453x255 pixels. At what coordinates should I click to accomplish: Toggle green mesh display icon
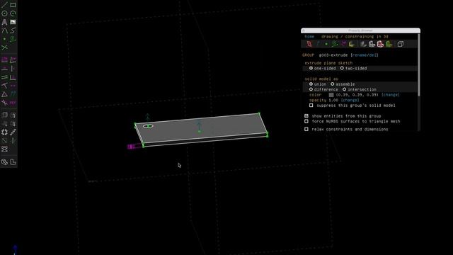tap(389, 44)
